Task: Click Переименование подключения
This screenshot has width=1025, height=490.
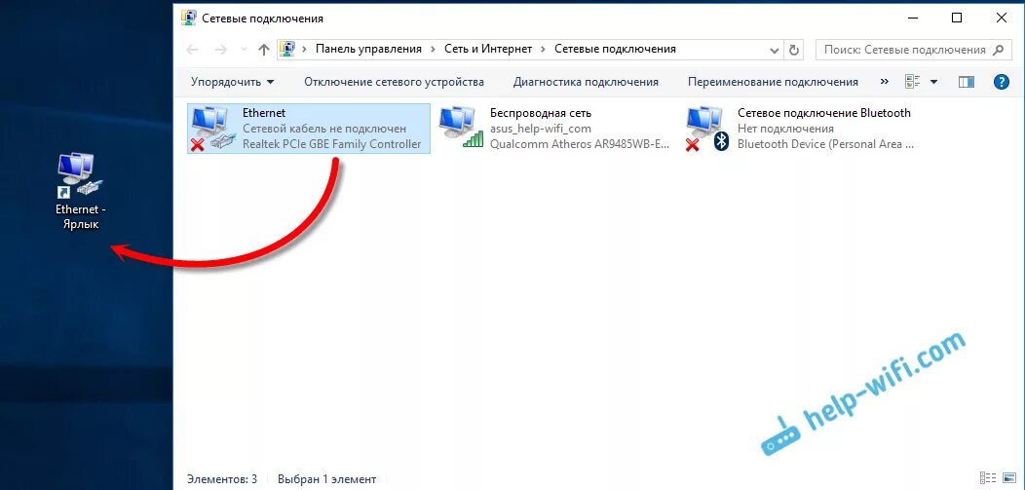Action: 773,82
